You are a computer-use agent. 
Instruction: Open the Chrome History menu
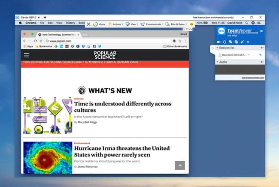pos(70,23)
